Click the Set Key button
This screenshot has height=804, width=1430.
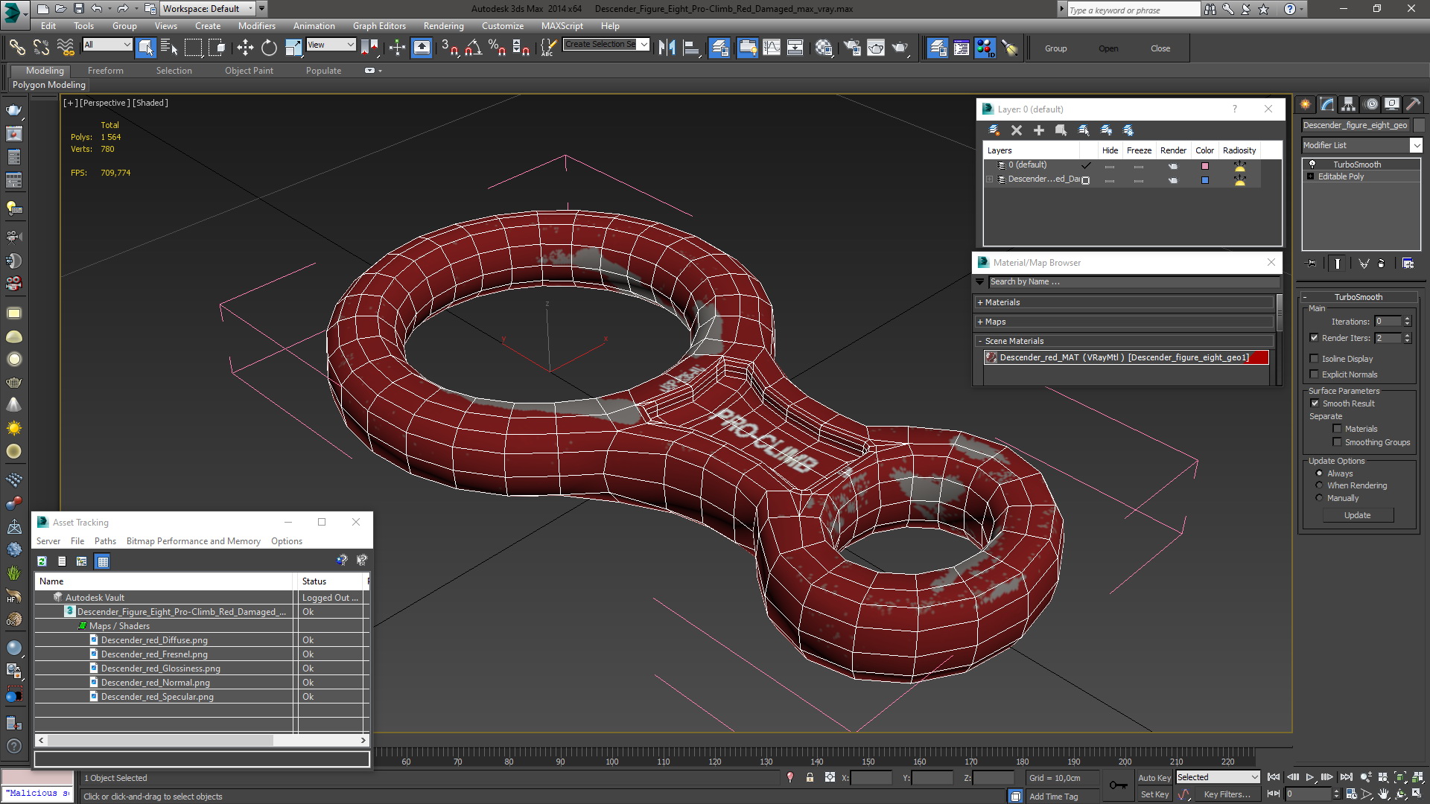click(x=1154, y=794)
